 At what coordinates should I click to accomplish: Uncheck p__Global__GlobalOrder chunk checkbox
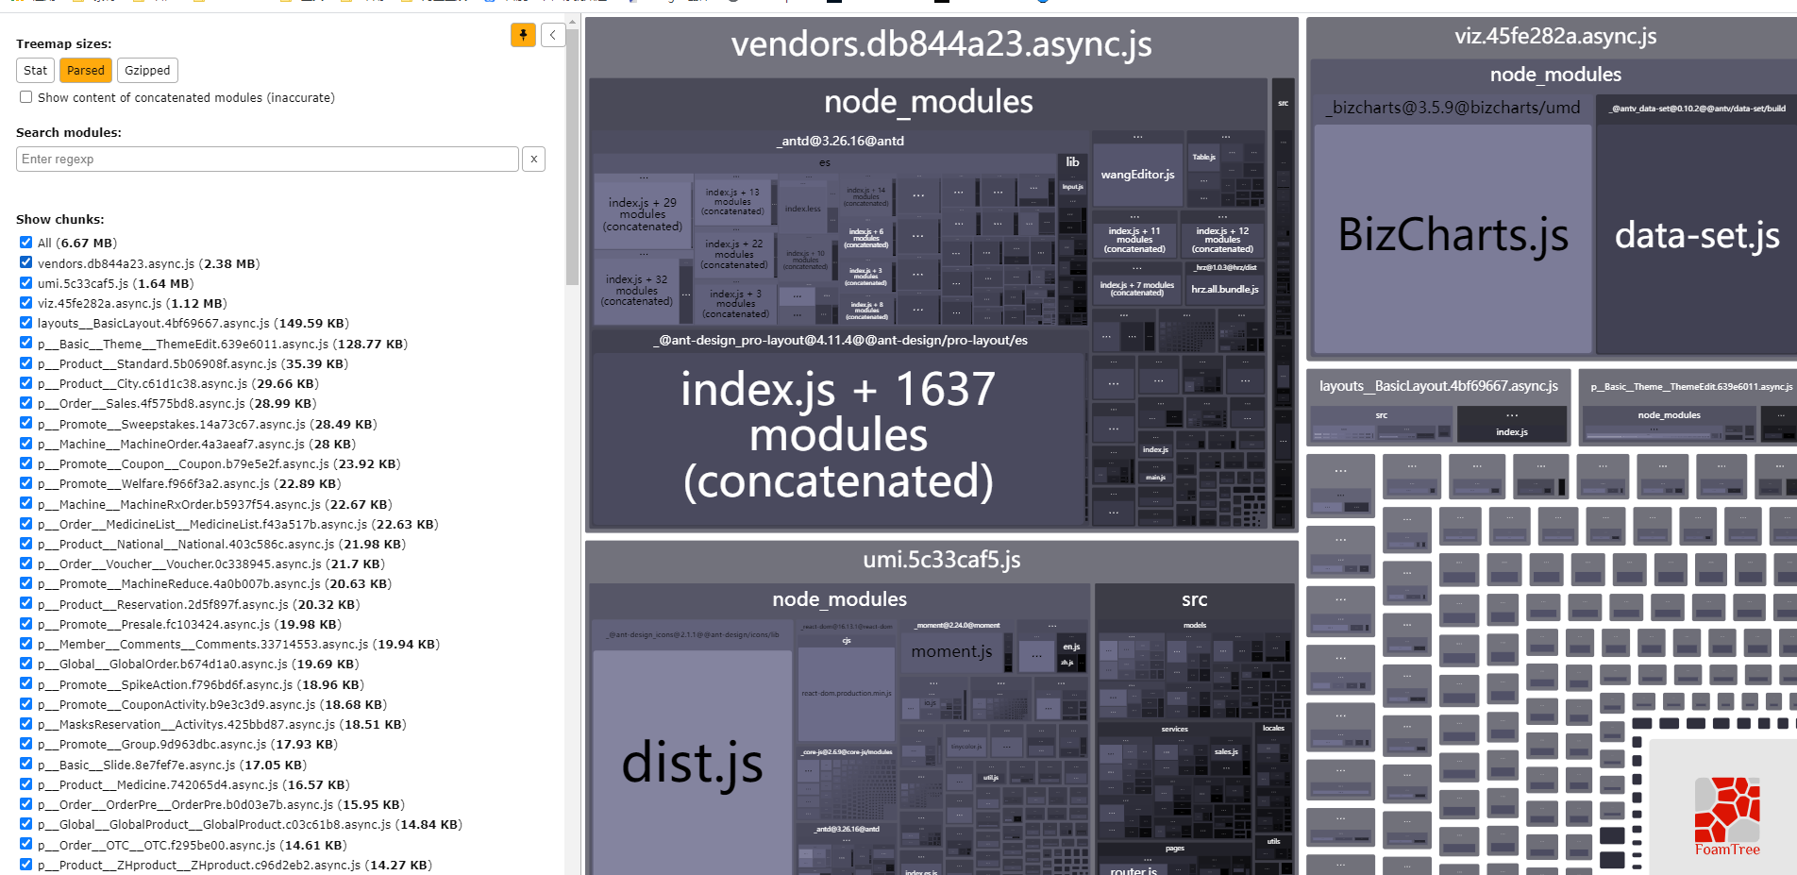coord(26,664)
